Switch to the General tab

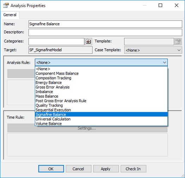pyautogui.click(x=10, y=15)
